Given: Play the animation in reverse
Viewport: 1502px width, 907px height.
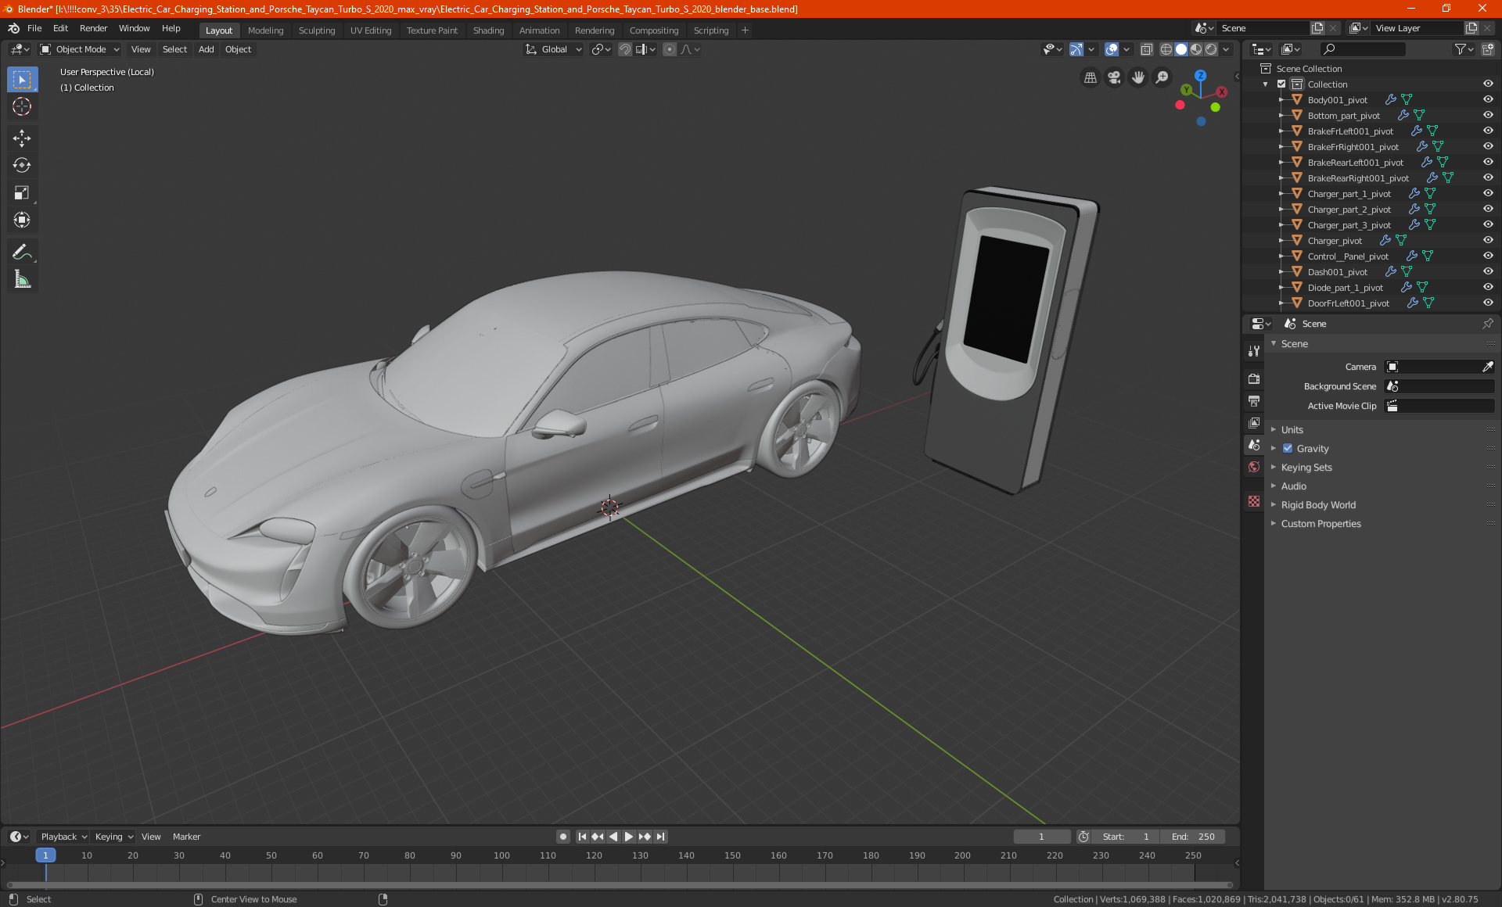Looking at the screenshot, I should [x=613, y=837].
